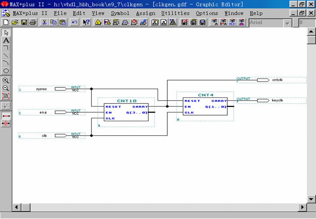This screenshot has height=219, width=316.
Task: Click the Print icon in the toolbar
Action: tap(33, 22)
